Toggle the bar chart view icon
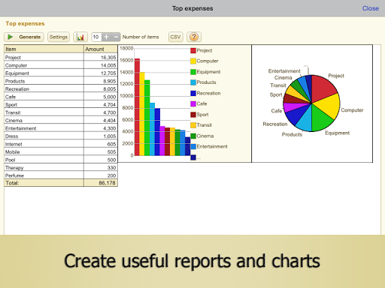This screenshot has width=385, height=288. point(80,37)
